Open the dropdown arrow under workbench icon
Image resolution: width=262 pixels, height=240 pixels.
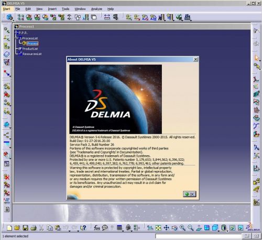coord(13,20)
